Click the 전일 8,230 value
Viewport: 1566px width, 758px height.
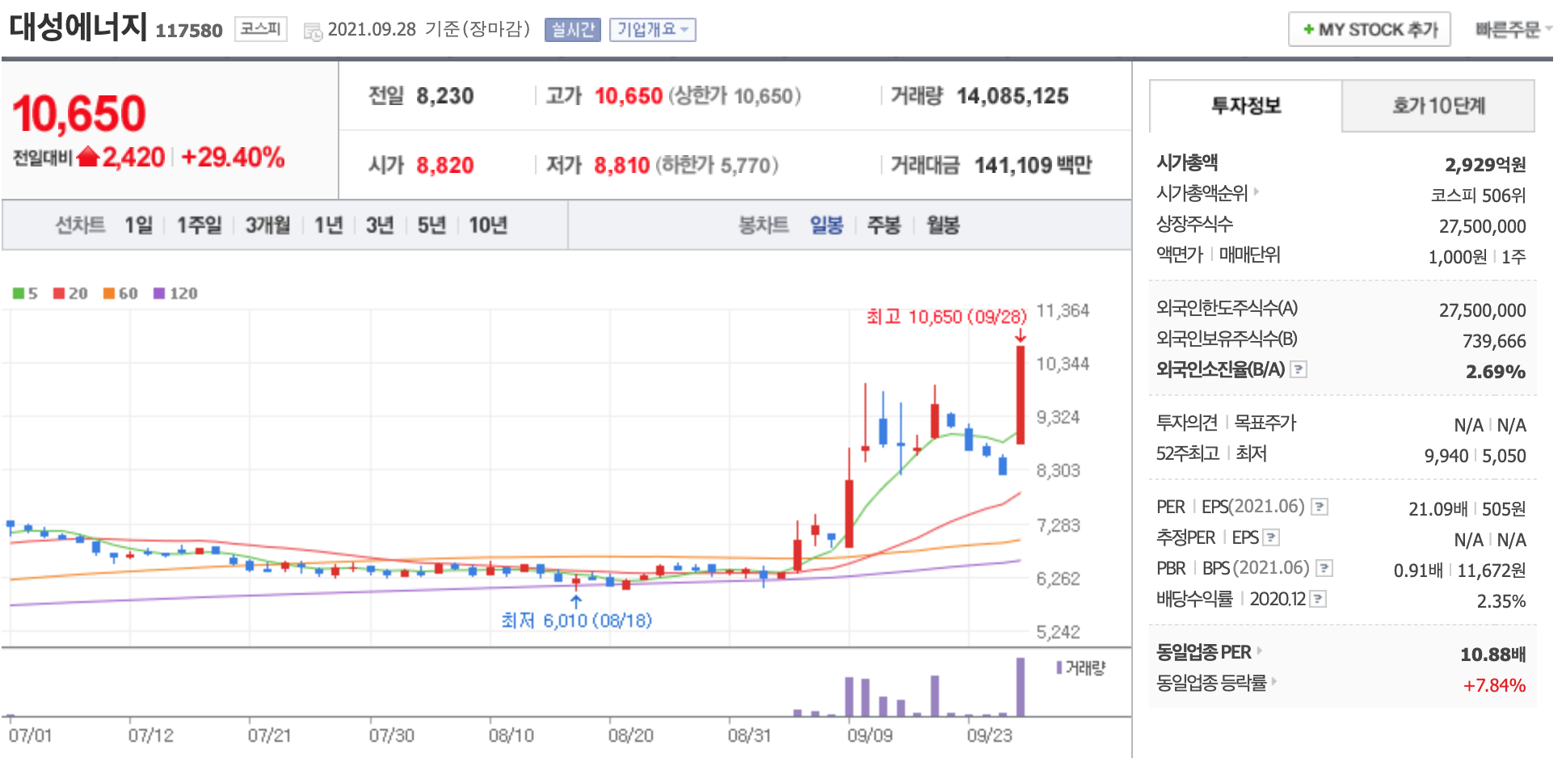(445, 96)
